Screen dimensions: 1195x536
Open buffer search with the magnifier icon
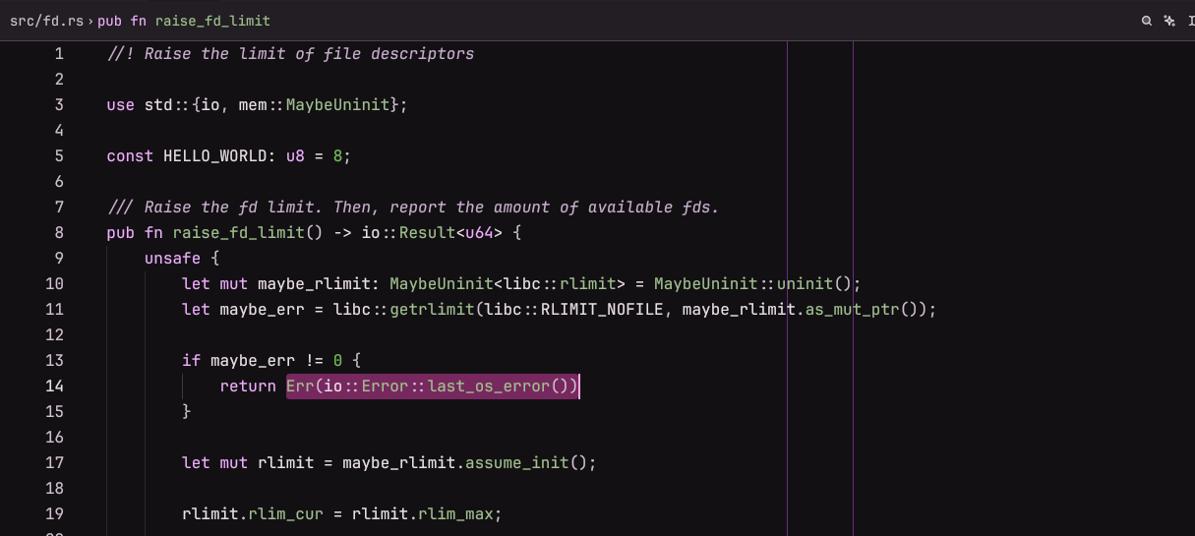click(1146, 20)
